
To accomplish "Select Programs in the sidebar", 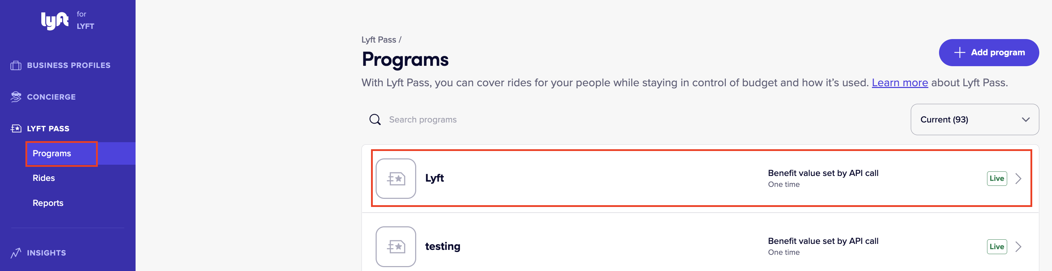I will [x=52, y=153].
